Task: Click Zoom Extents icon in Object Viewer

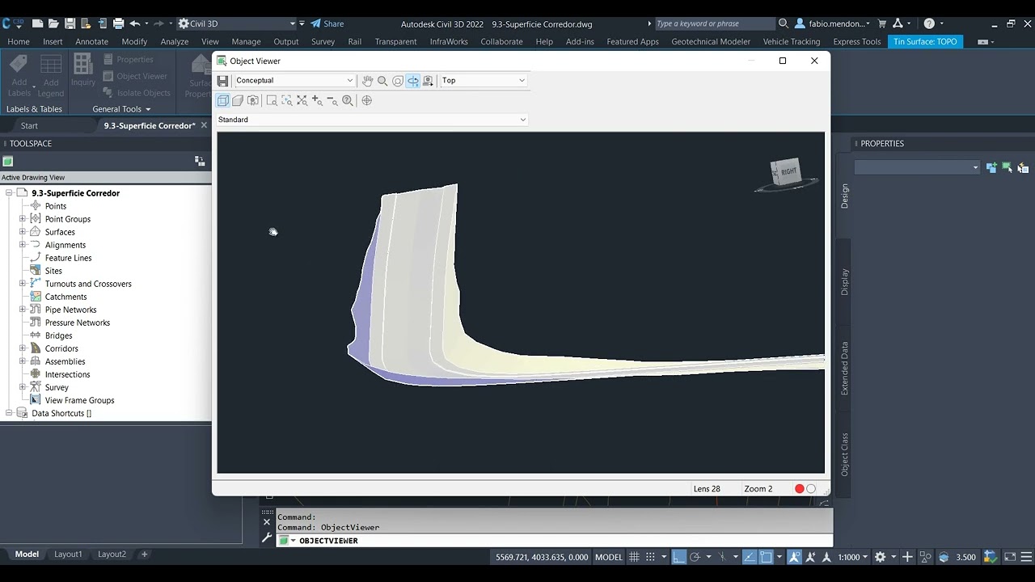Action: (302, 100)
